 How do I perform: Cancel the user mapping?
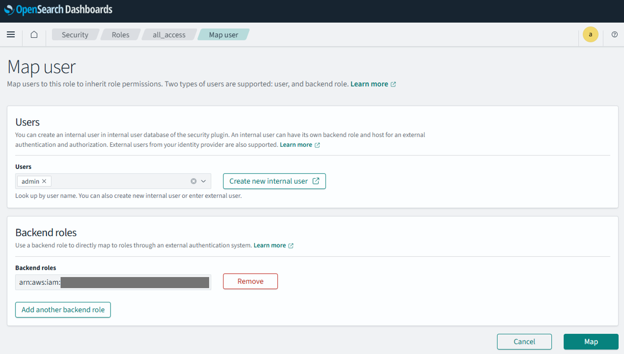(x=524, y=341)
